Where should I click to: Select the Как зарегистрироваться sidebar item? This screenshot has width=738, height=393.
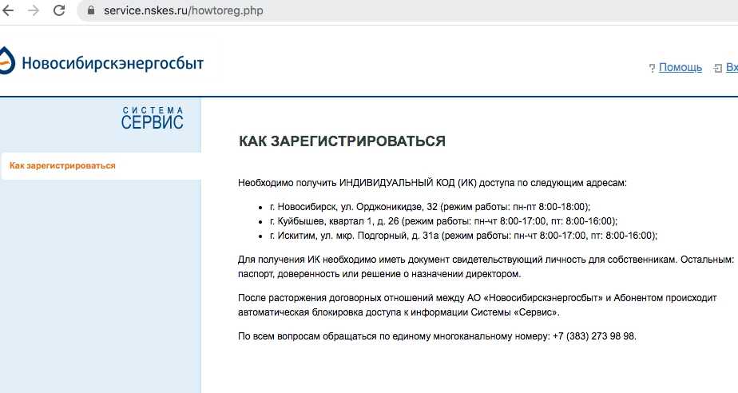[62, 165]
